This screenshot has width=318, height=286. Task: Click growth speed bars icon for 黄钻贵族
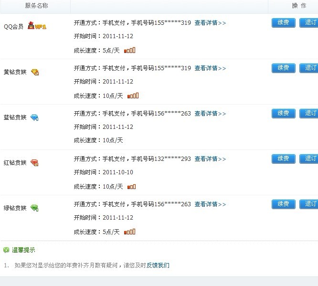[x=133, y=95]
